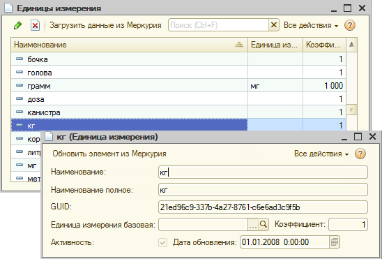Select the грамм row in the list
Screen dimensions: 382x259
point(178,86)
